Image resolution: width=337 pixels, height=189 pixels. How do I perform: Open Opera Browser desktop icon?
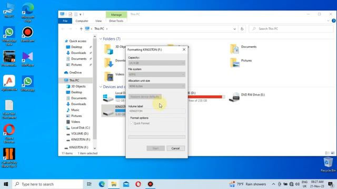(x=9, y=133)
